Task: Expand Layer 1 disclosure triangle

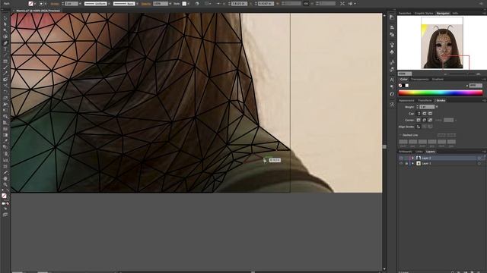Action: click(x=412, y=164)
